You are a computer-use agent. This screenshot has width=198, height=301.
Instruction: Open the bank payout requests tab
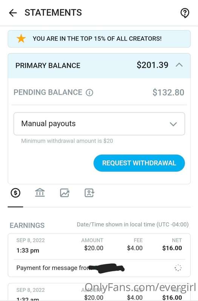tap(40, 193)
